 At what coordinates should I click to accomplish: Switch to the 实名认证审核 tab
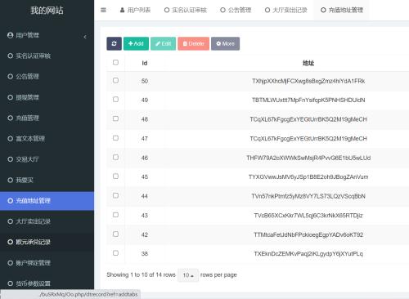tap(186, 10)
